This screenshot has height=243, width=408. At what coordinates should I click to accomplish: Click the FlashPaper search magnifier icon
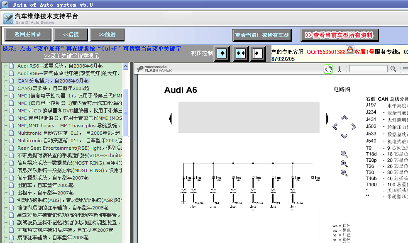393,69
